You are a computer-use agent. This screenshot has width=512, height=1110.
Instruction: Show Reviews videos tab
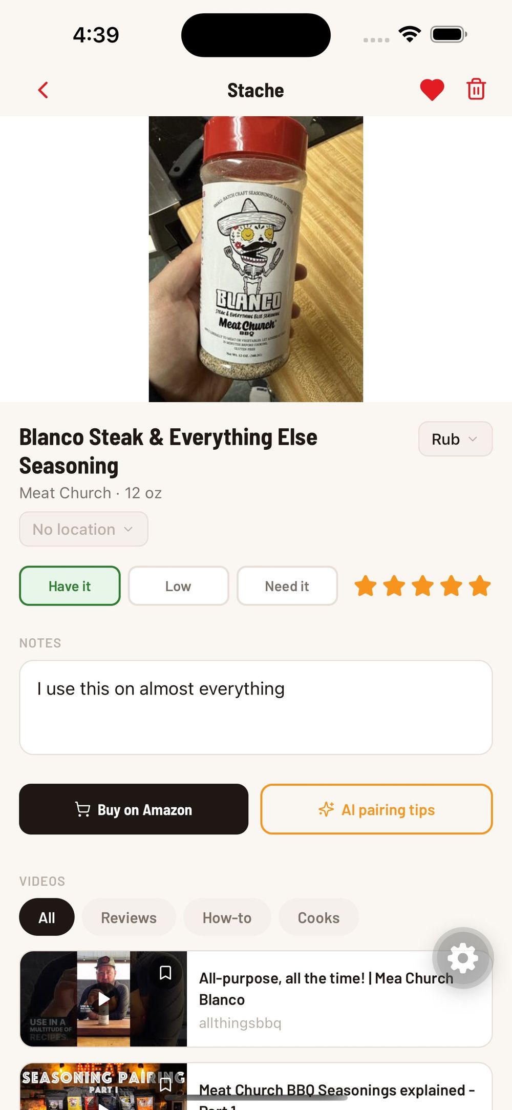click(x=129, y=917)
